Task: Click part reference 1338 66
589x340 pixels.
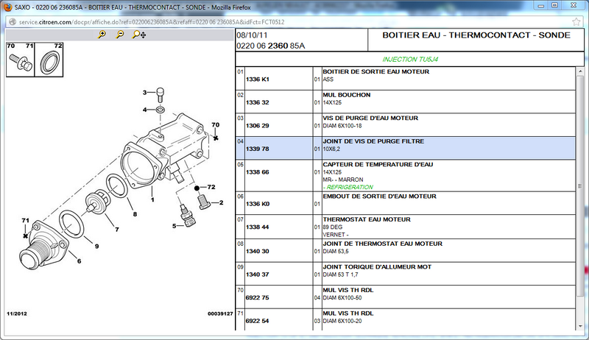Action: click(x=257, y=172)
